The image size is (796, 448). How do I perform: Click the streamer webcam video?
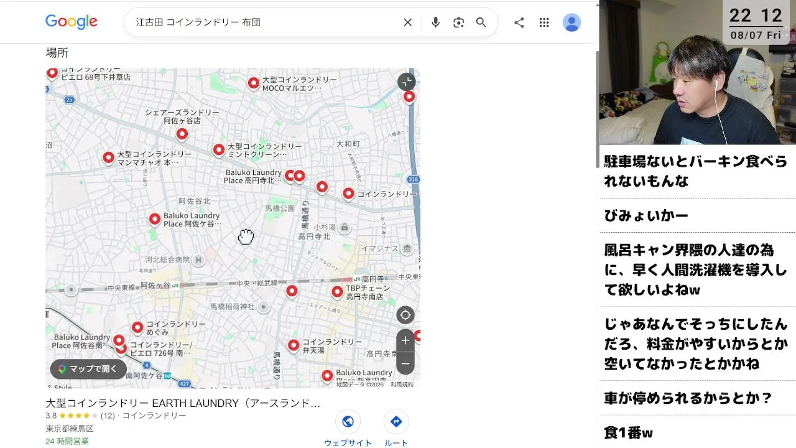tap(697, 72)
